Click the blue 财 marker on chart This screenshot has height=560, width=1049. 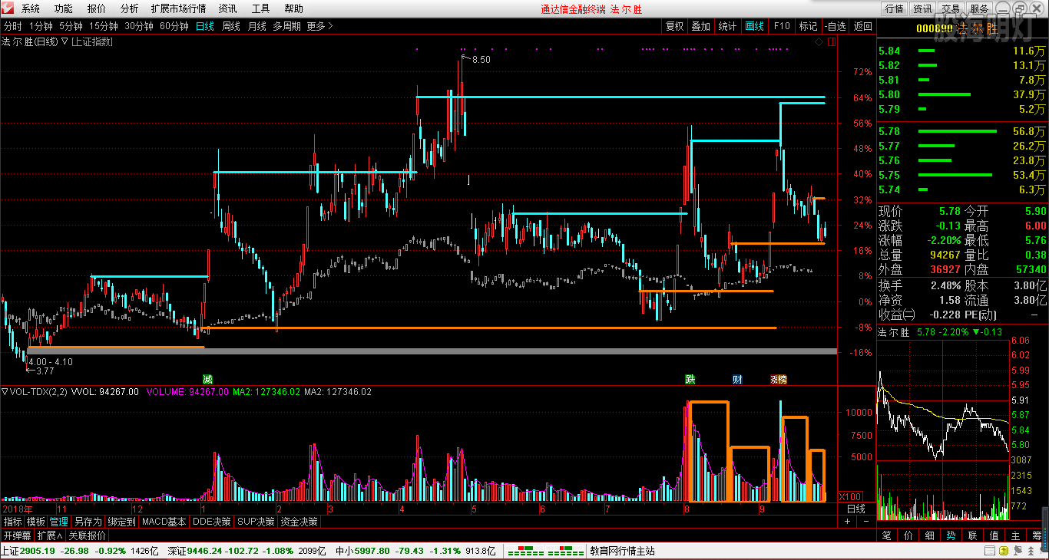(737, 379)
